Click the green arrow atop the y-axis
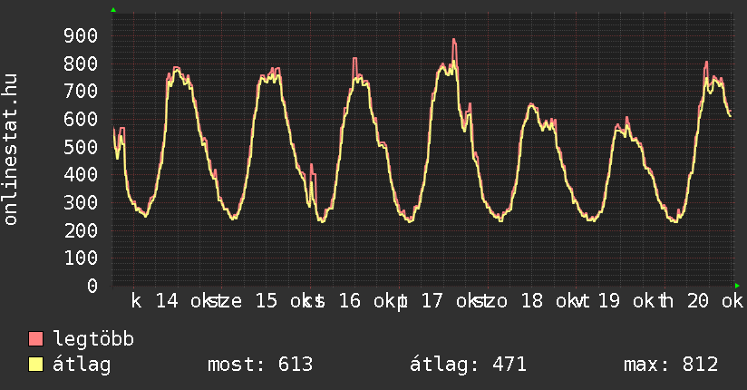 (113, 10)
